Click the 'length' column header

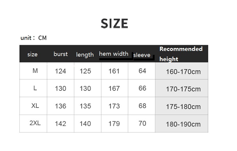click(x=85, y=55)
